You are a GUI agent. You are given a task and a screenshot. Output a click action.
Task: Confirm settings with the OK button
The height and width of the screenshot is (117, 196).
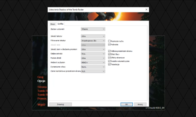[x=126, y=104]
